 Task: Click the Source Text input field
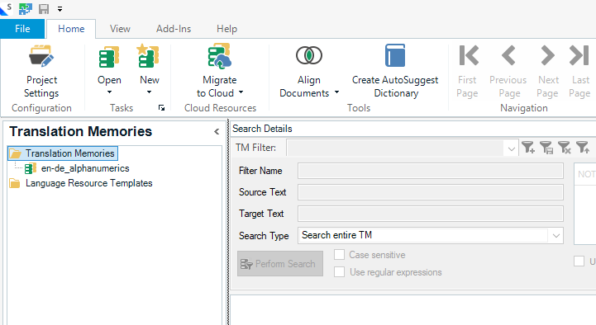(x=431, y=192)
